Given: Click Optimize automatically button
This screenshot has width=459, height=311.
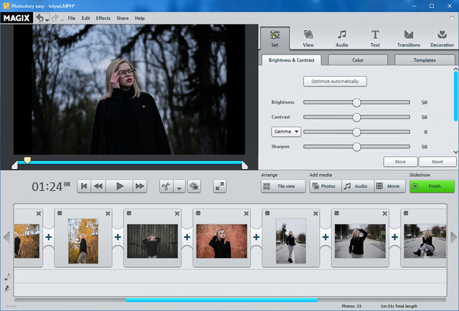Looking at the screenshot, I should [x=335, y=81].
